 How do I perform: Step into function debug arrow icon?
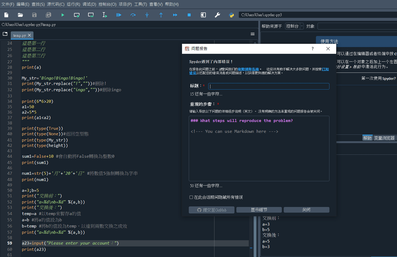[x=147, y=15]
